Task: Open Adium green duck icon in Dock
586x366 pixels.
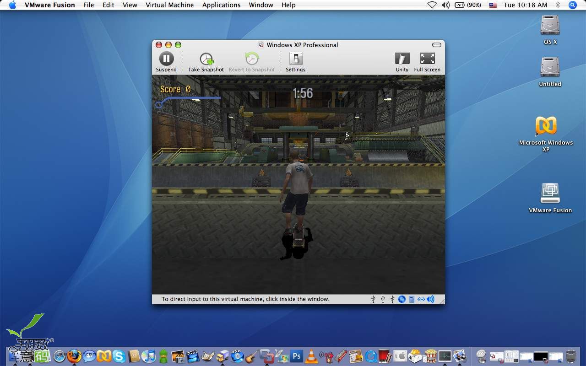Action: coord(163,356)
